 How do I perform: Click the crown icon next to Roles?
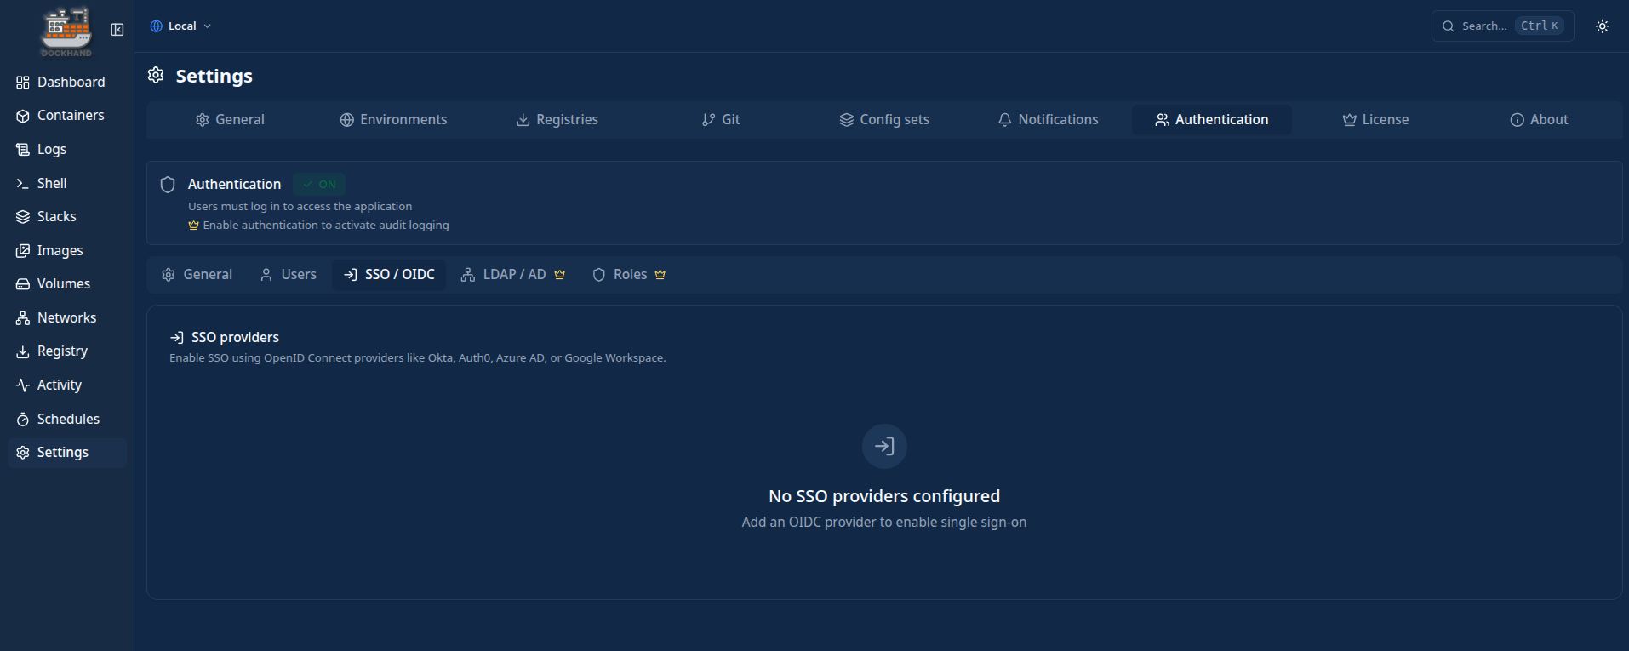tap(660, 275)
